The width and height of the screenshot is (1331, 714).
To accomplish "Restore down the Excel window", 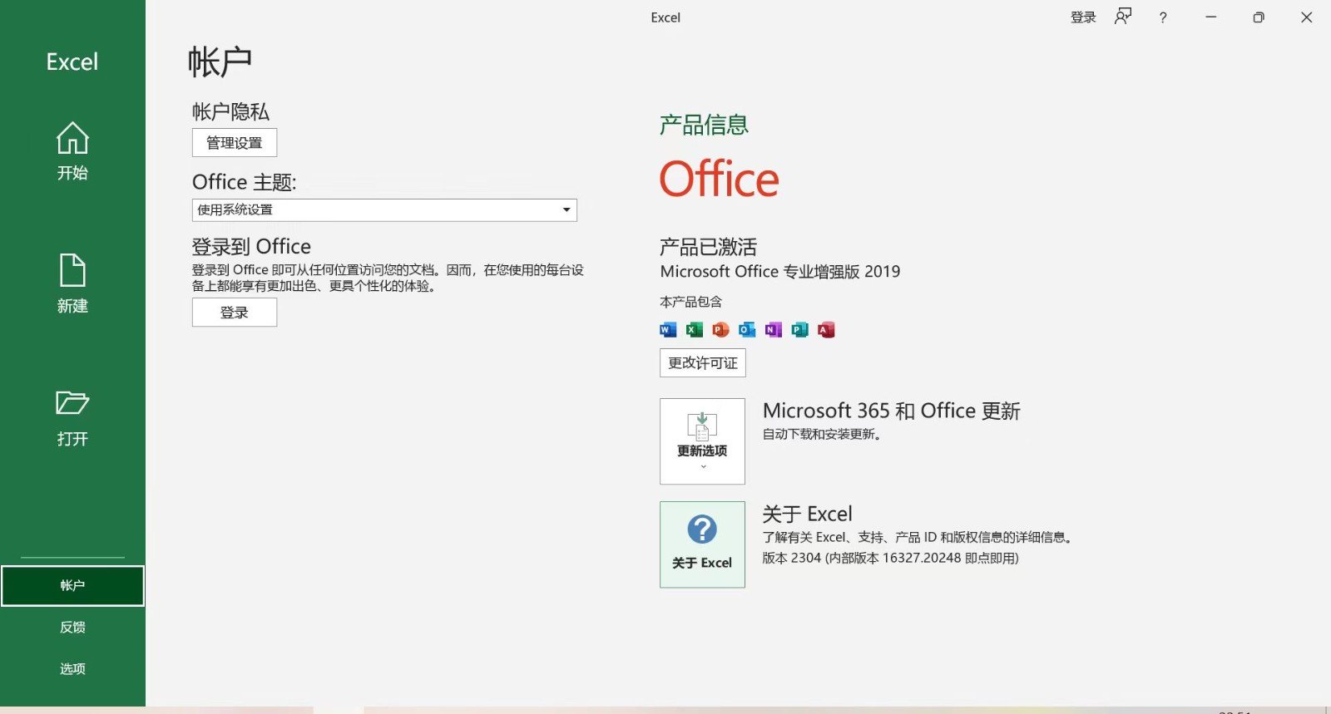I will click(1259, 17).
